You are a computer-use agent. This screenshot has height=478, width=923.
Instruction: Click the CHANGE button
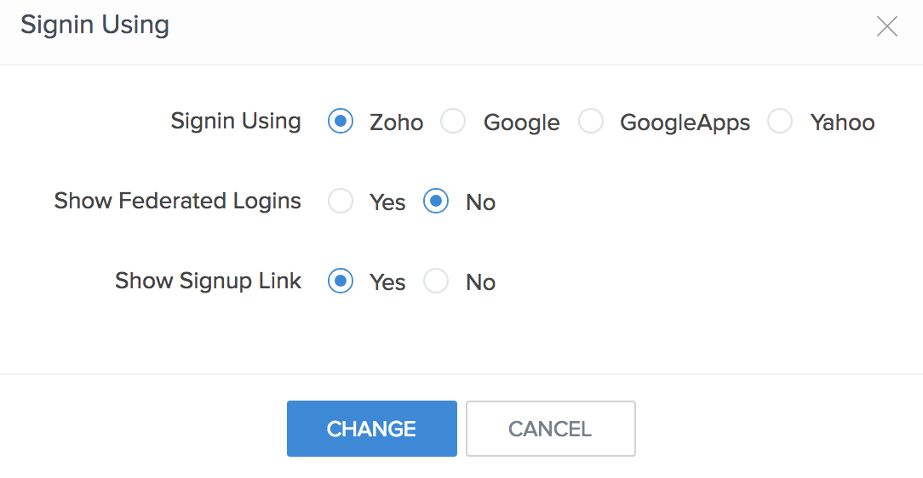pos(372,429)
